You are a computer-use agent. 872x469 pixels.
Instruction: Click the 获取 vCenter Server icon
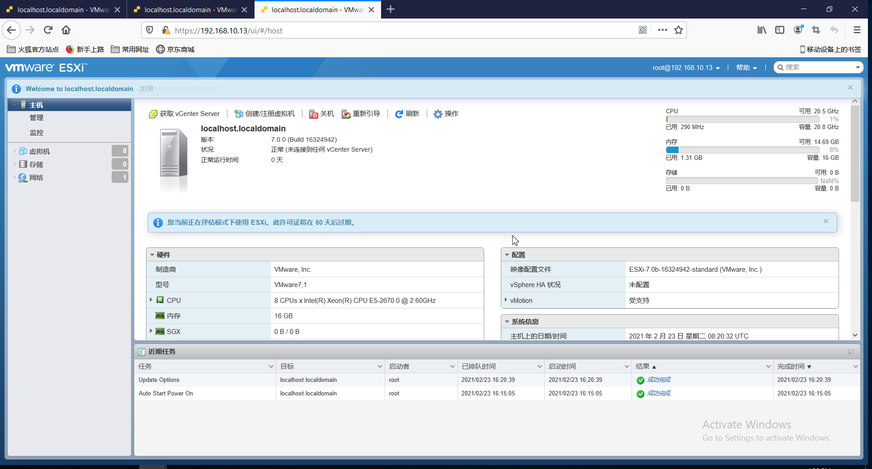(153, 113)
